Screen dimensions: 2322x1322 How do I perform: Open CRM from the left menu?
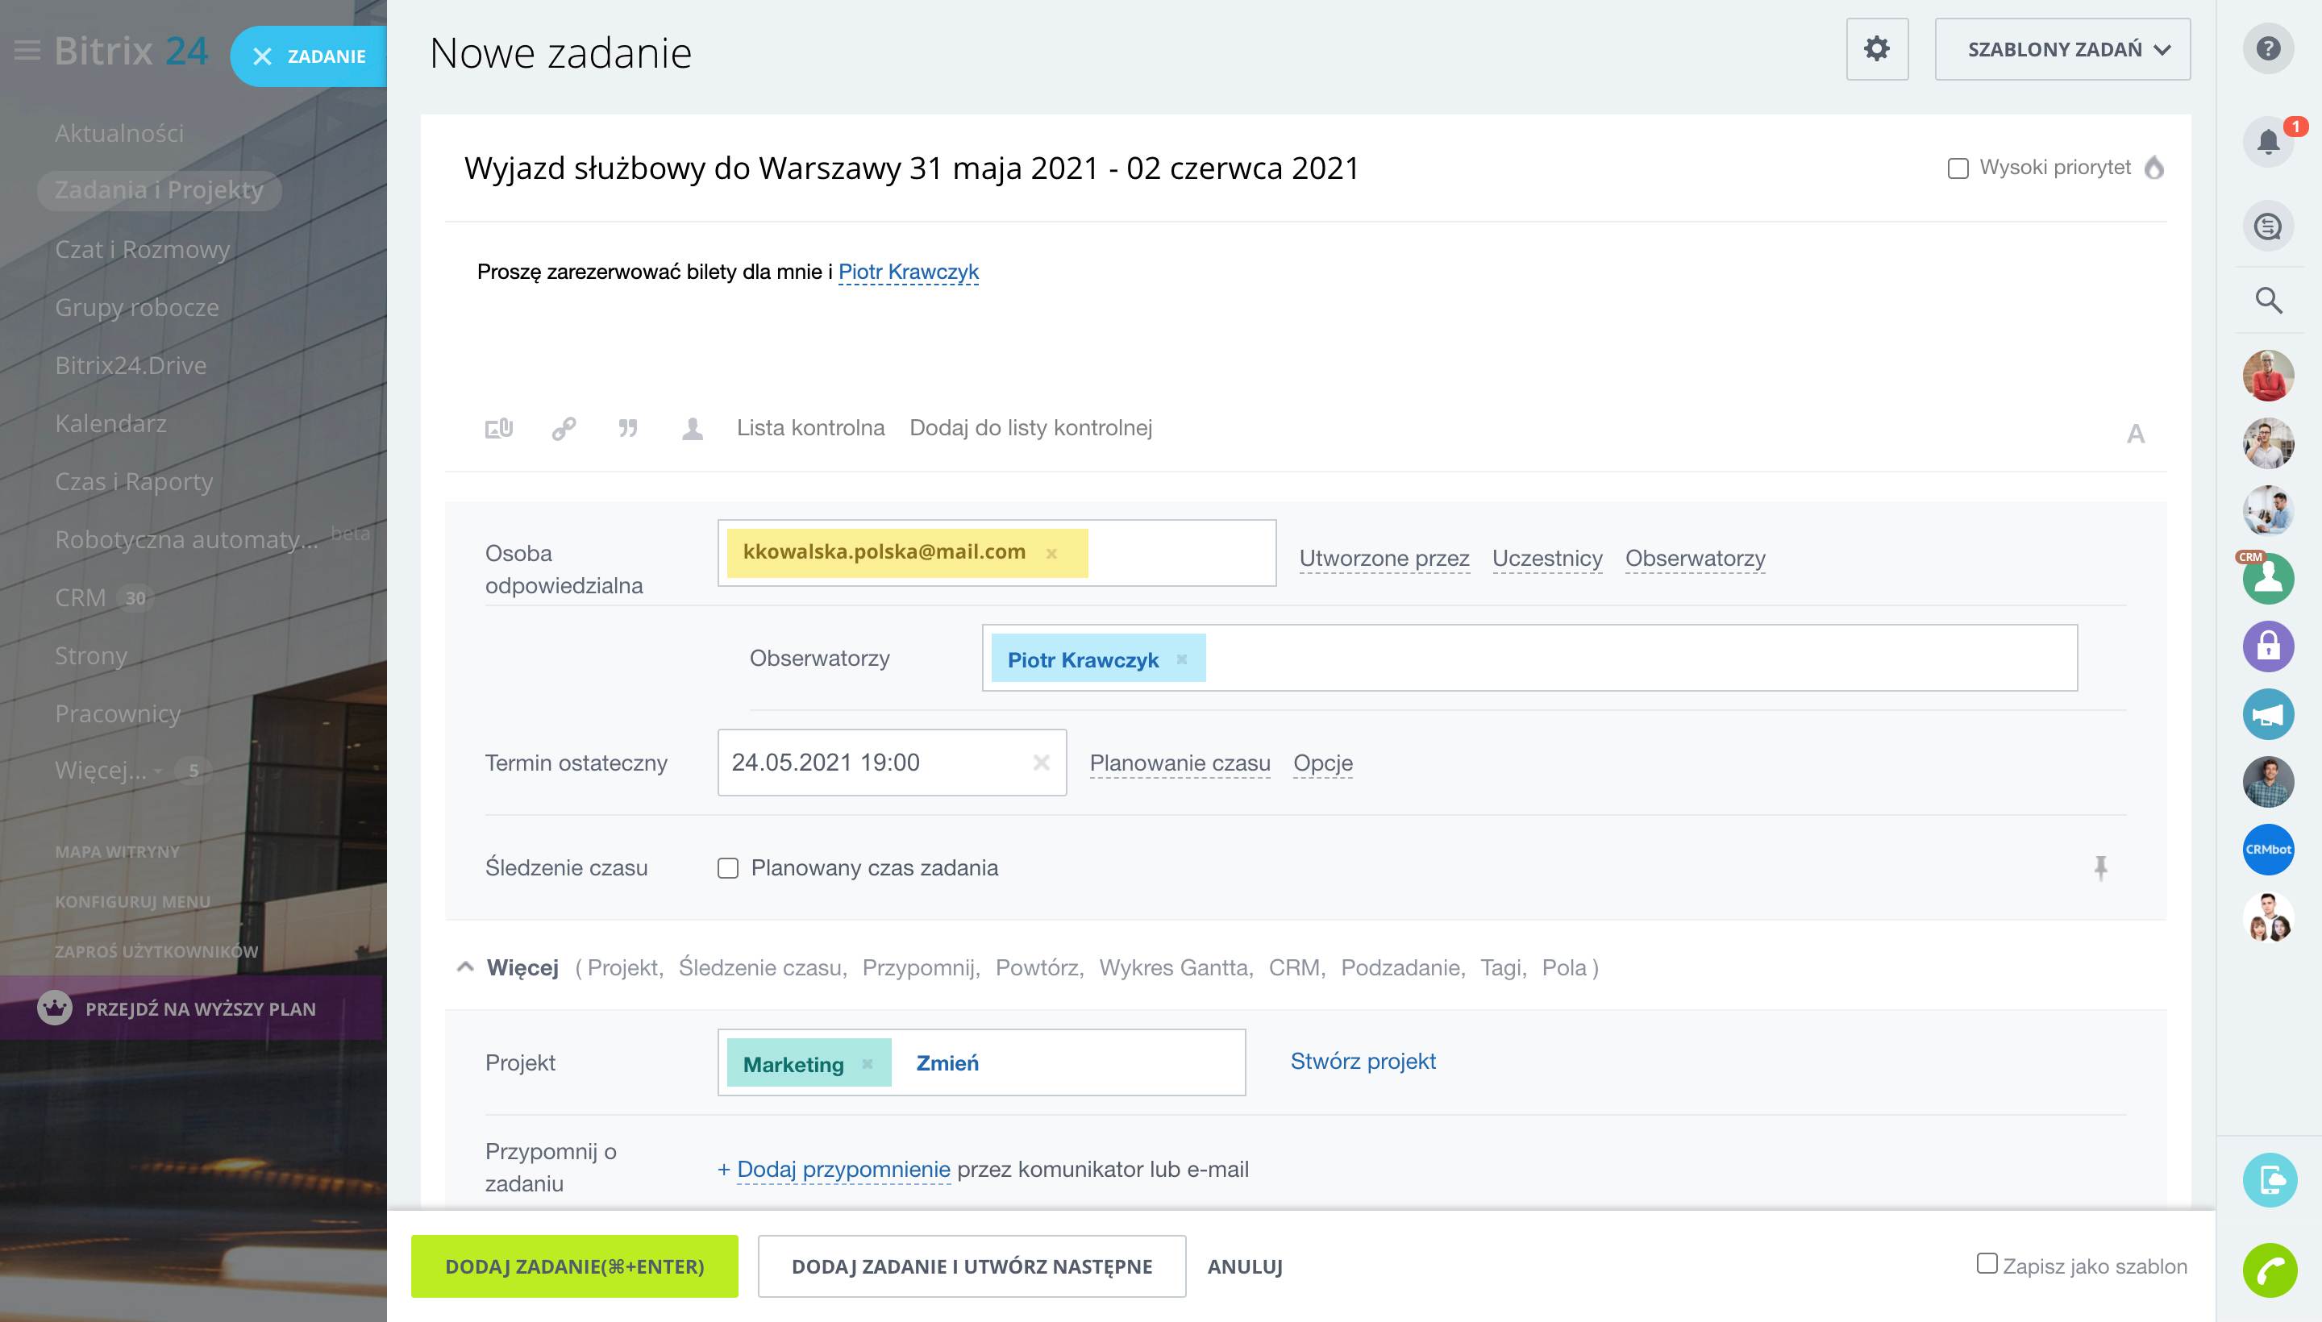pos(81,597)
